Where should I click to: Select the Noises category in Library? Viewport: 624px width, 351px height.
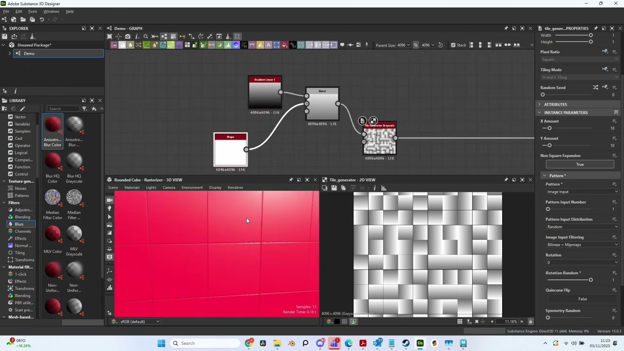click(x=20, y=188)
